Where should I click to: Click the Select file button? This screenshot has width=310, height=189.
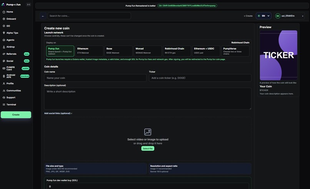[148, 149]
